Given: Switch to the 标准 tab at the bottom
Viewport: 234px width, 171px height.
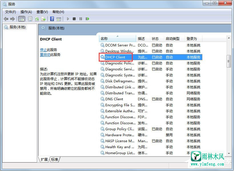Looking at the screenshot, I should 55,160.
